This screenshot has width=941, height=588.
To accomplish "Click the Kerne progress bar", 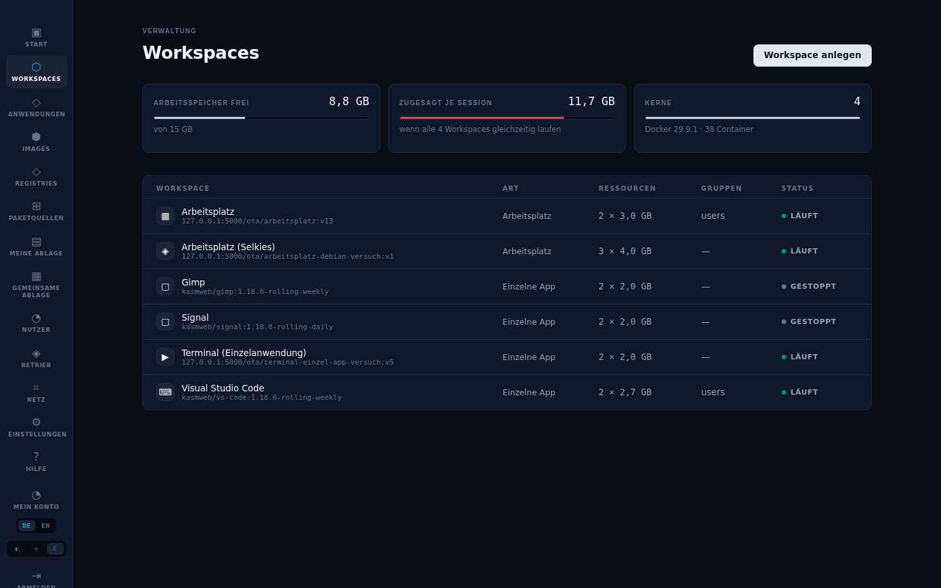I will tap(753, 118).
